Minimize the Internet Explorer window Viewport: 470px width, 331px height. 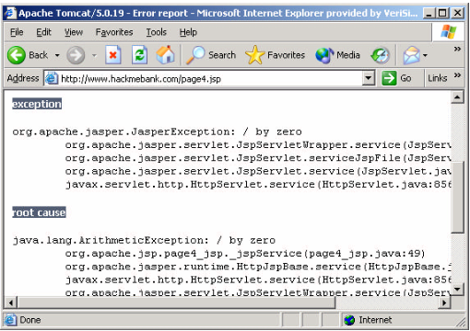pos(429,13)
